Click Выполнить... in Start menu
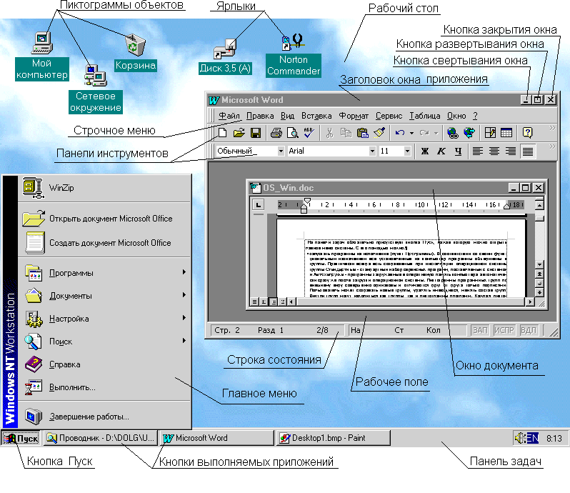 pyautogui.click(x=104, y=387)
